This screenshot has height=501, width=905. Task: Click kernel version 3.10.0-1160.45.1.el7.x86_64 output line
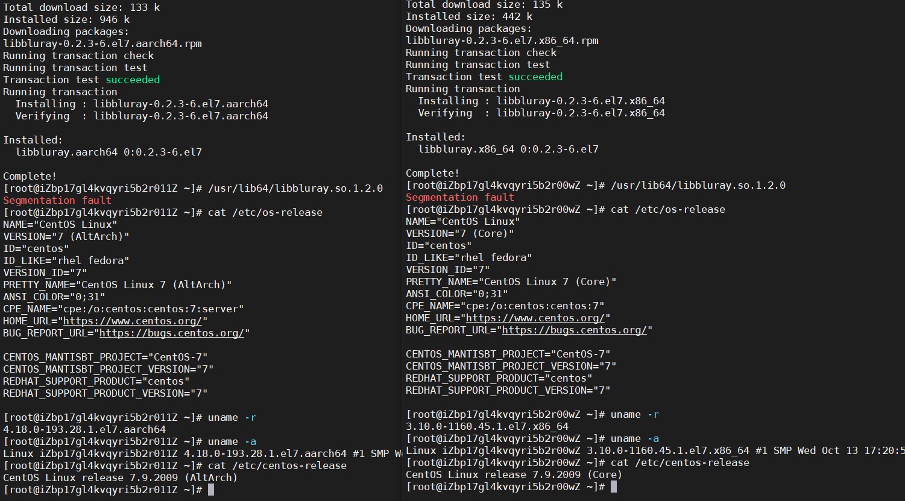[x=487, y=426]
